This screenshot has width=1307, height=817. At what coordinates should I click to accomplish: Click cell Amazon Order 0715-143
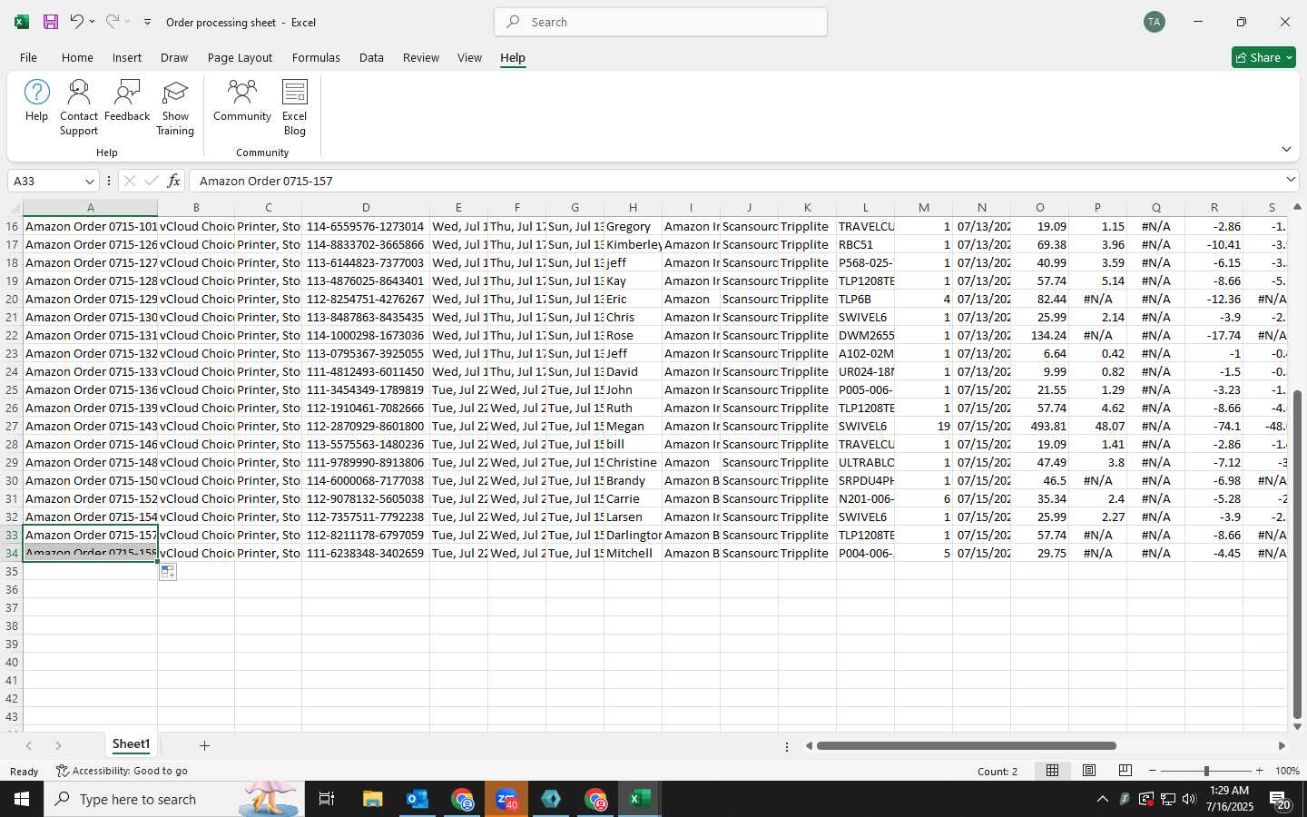tap(90, 426)
